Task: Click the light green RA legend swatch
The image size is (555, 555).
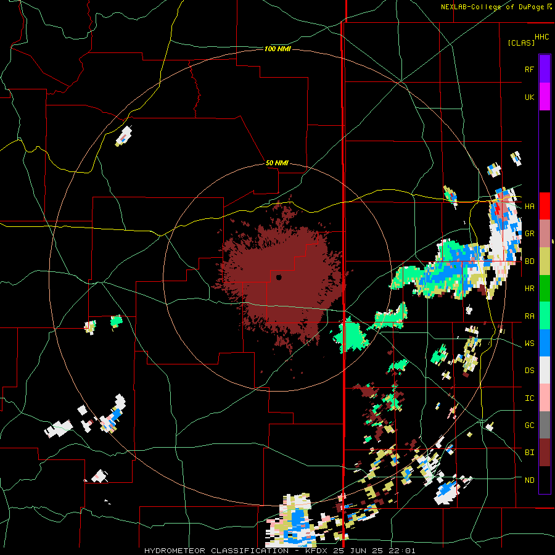Action: point(545,316)
